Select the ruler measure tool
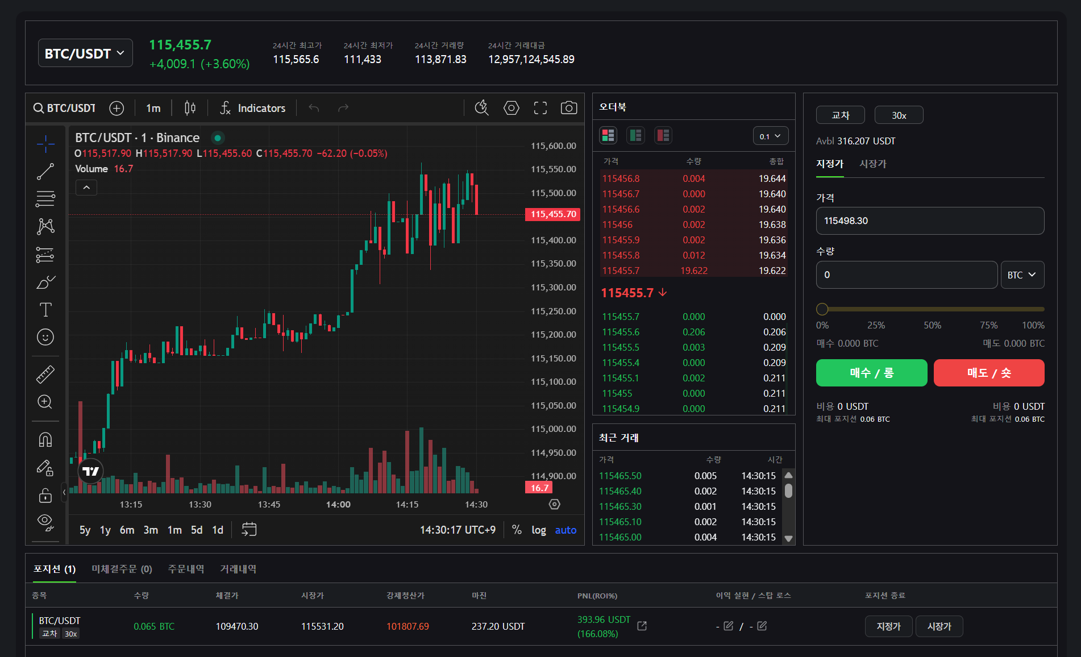The width and height of the screenshot is (1081, 657). coord(45,374)
